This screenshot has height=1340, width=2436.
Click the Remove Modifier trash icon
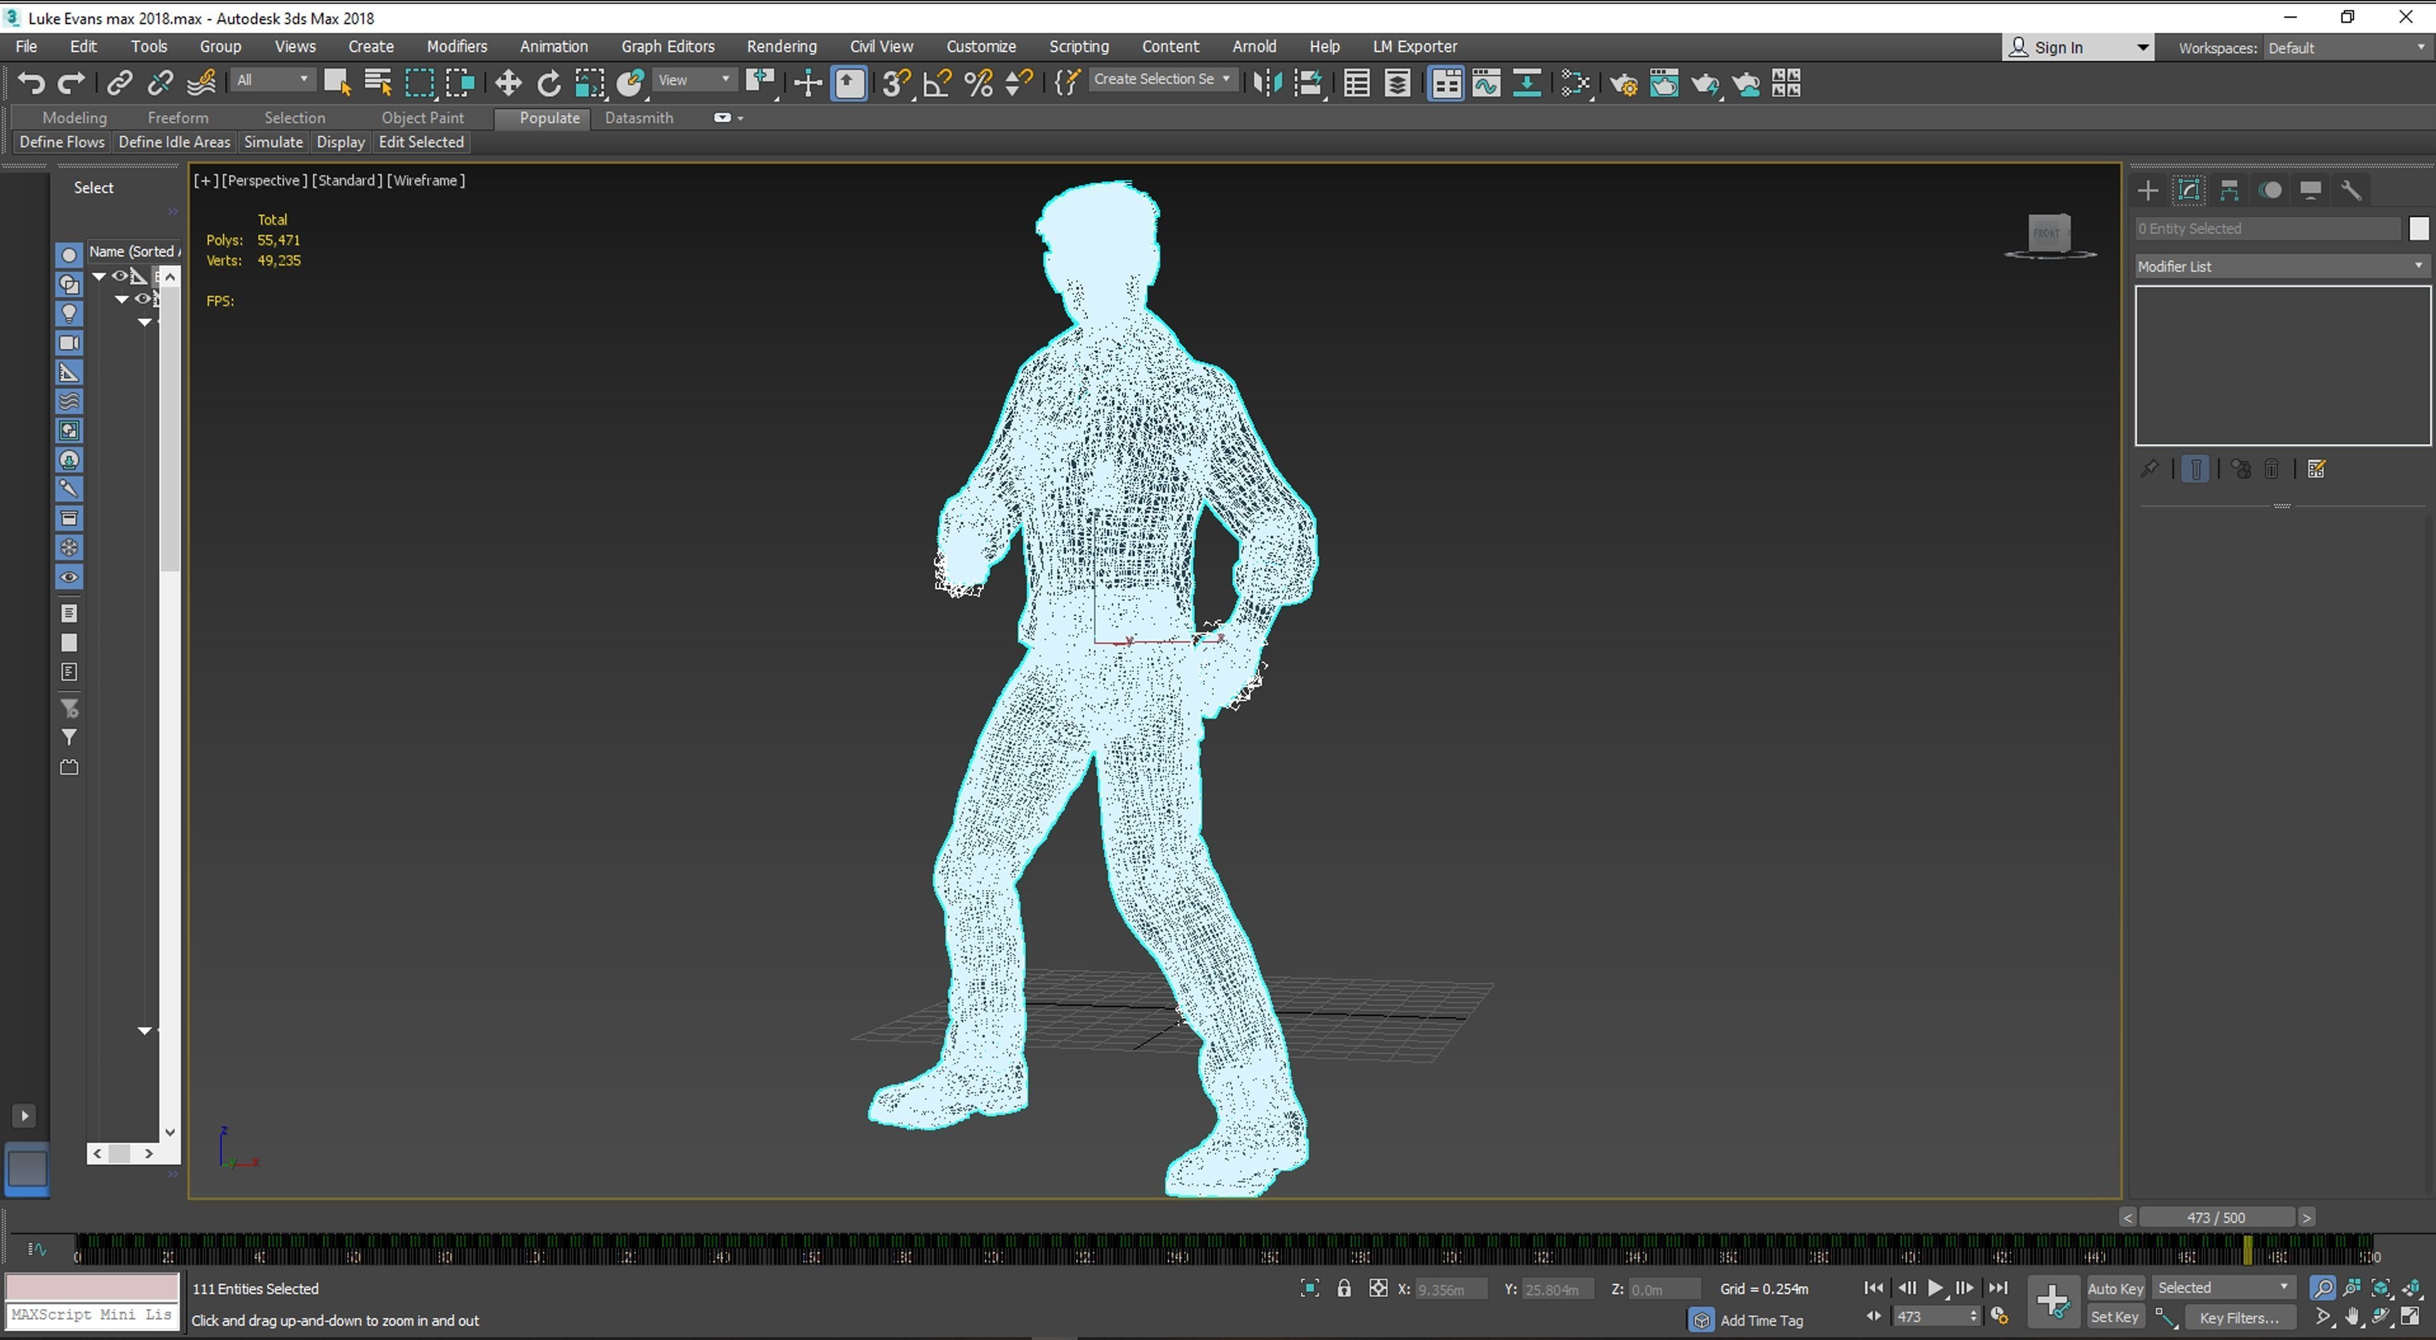(2272, 469)
